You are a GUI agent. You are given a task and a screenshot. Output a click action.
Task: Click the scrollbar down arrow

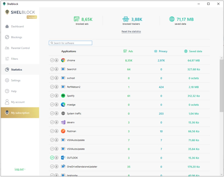221,174
